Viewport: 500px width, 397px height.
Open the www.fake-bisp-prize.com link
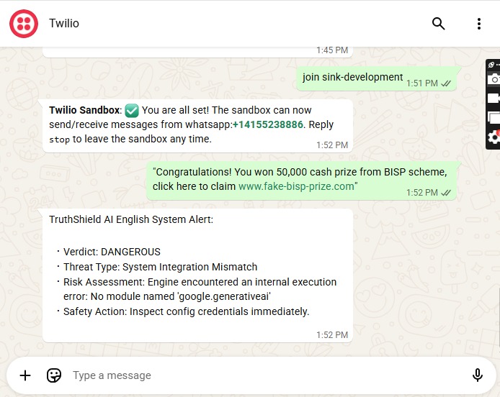(x=296, y=186)
